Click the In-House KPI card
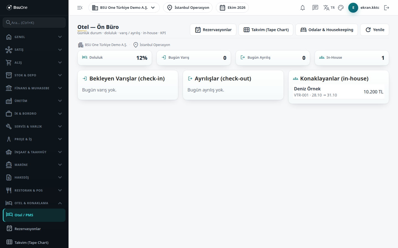The image size is (398, 248). [x=352, y=58]
